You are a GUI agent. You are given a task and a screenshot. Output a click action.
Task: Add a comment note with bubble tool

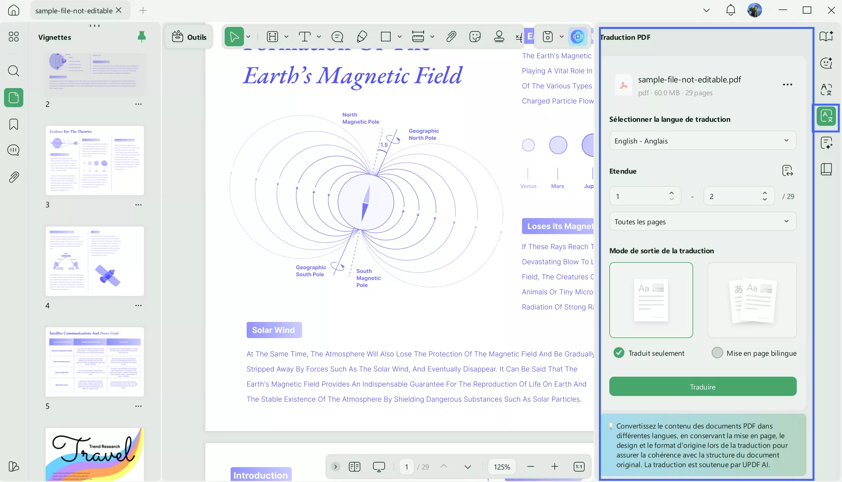[337, 37]
